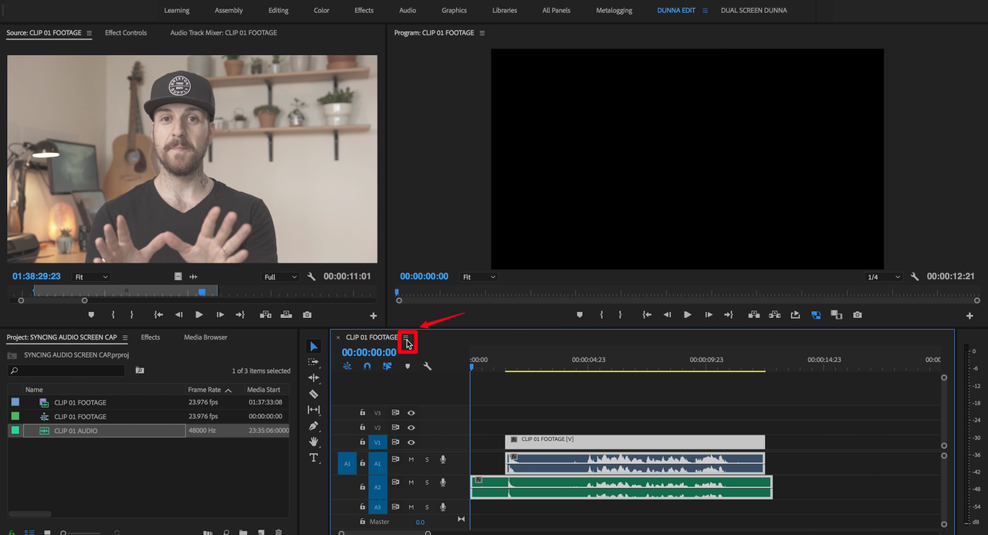Open Source monitor Fit zoom dropdown

pyautogui.click(x=91, y=277)
